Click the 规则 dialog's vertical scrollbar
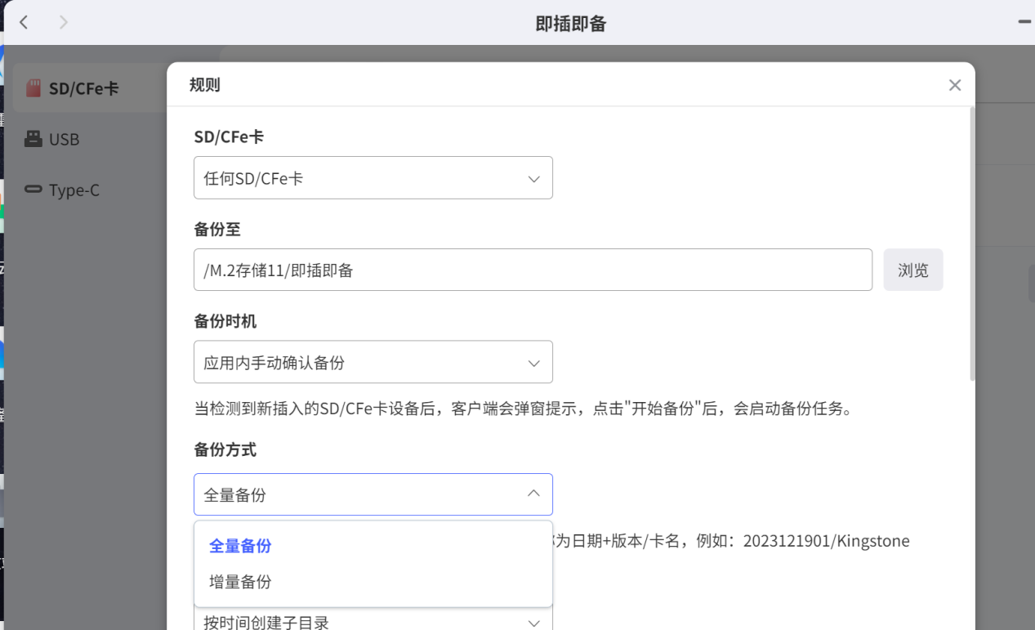 [x=972, y=244]
